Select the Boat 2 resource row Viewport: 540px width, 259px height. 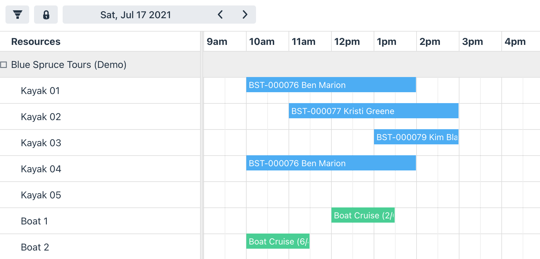tap(100, 247)
